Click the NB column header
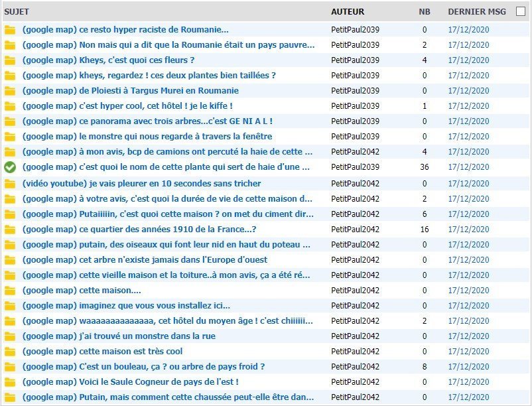The width and height of the screenshot is (532, 406). pyautogui.click(x=425, y=11)
